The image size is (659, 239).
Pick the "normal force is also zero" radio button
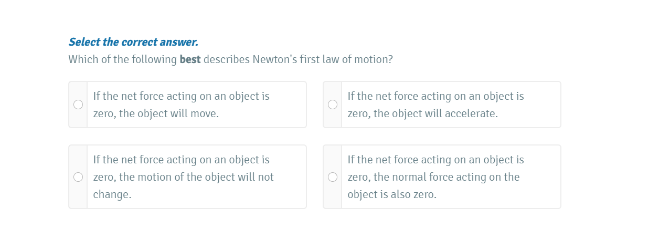point(333,177)
